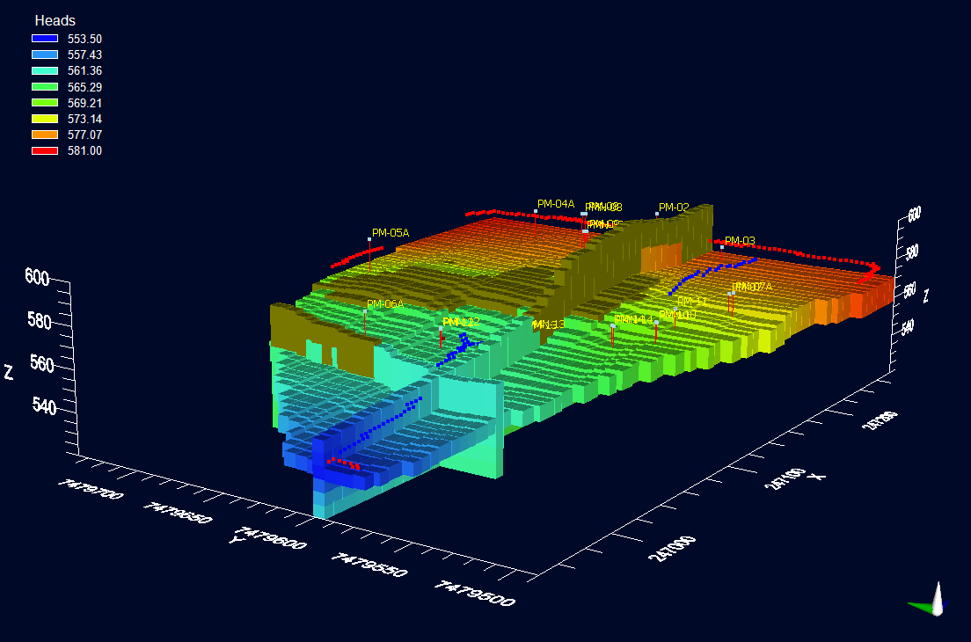This screenshot has width=971, height=642.
Task: Click the Heads legend title
Action: coord(55,20)
